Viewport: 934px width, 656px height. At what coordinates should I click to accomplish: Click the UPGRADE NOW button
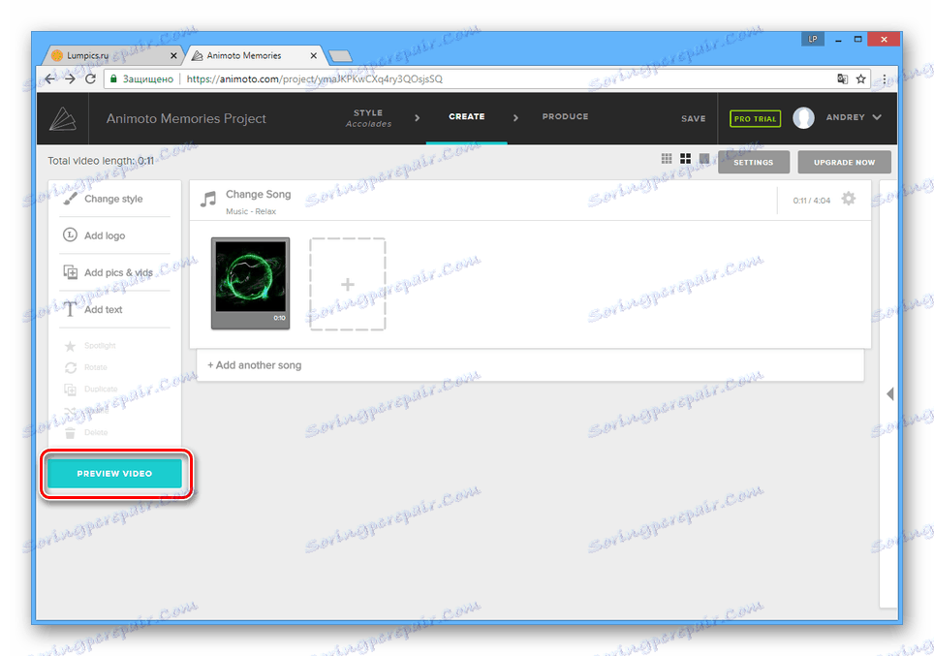[844, 162]
